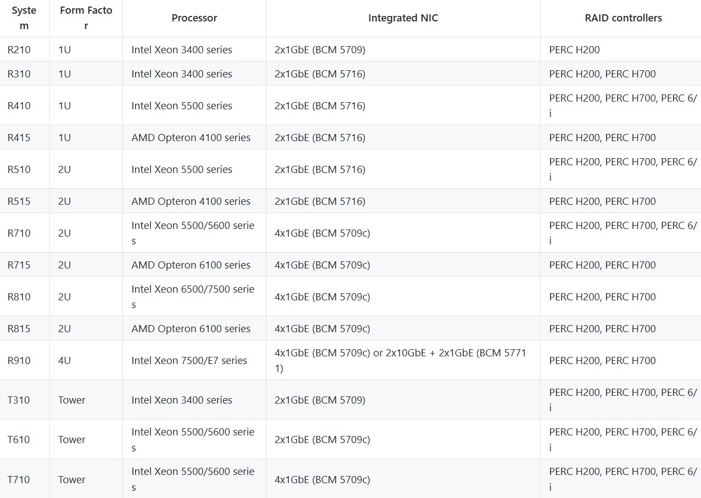The height and width of the screenshot is (498, 701).
Task: Select the RAID controllers cell in T710 row
Action: [x=621, y=479]
